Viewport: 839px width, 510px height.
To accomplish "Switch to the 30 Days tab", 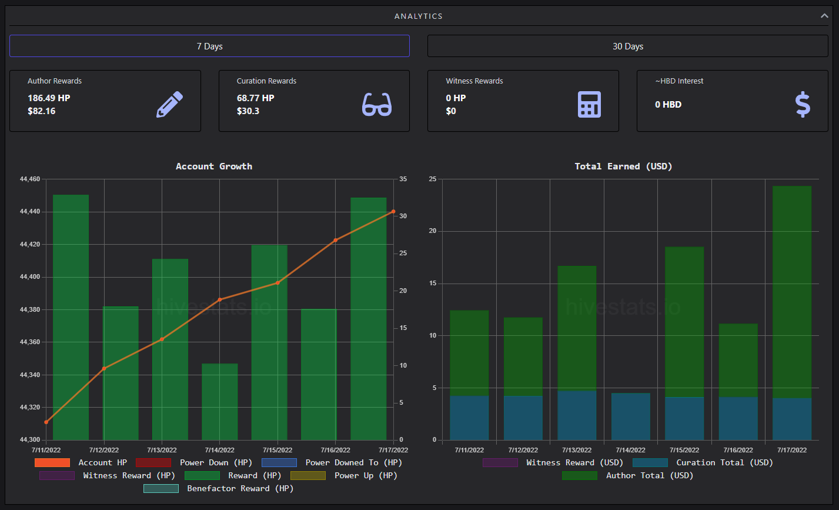I will (627, 46).
